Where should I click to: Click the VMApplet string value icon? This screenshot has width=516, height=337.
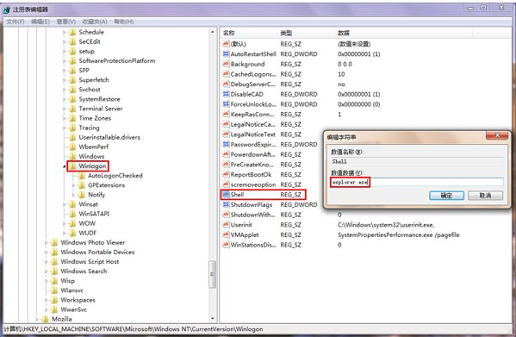coord(226,234)
